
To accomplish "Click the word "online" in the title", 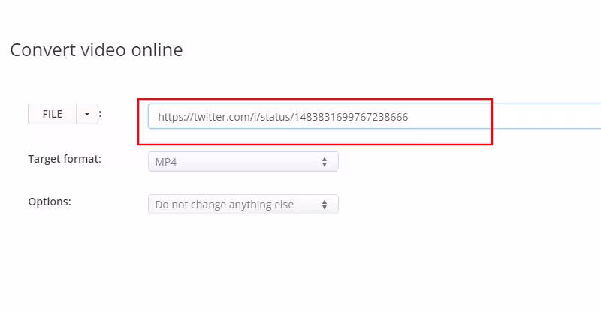I will tap(158, 50).
